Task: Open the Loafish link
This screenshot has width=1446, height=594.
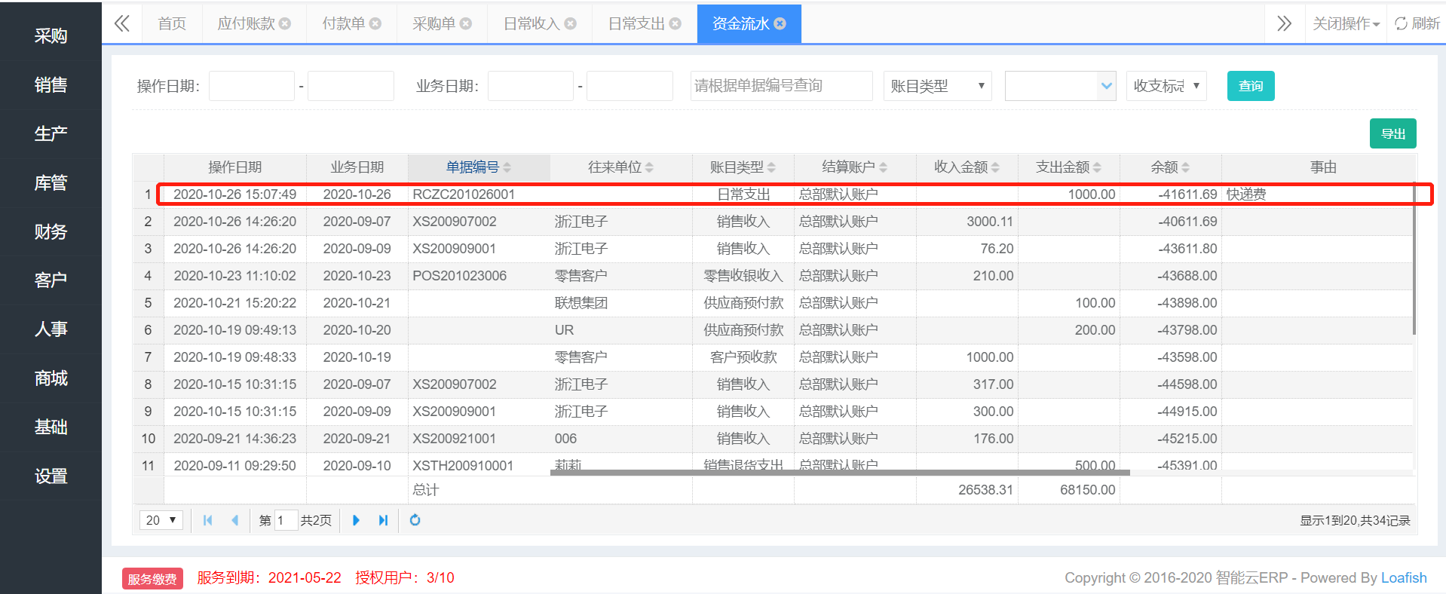Action: coord(1404,577)
